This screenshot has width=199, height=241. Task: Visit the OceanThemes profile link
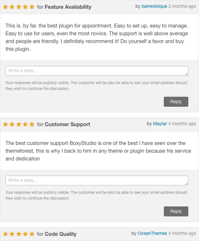pos(152,233)
